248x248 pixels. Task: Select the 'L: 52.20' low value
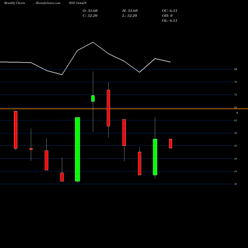click(129, 16)
